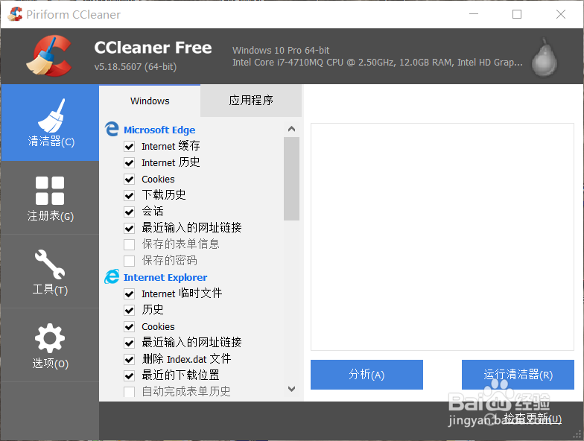Click the 分析(A) button

tap(366, 374)
